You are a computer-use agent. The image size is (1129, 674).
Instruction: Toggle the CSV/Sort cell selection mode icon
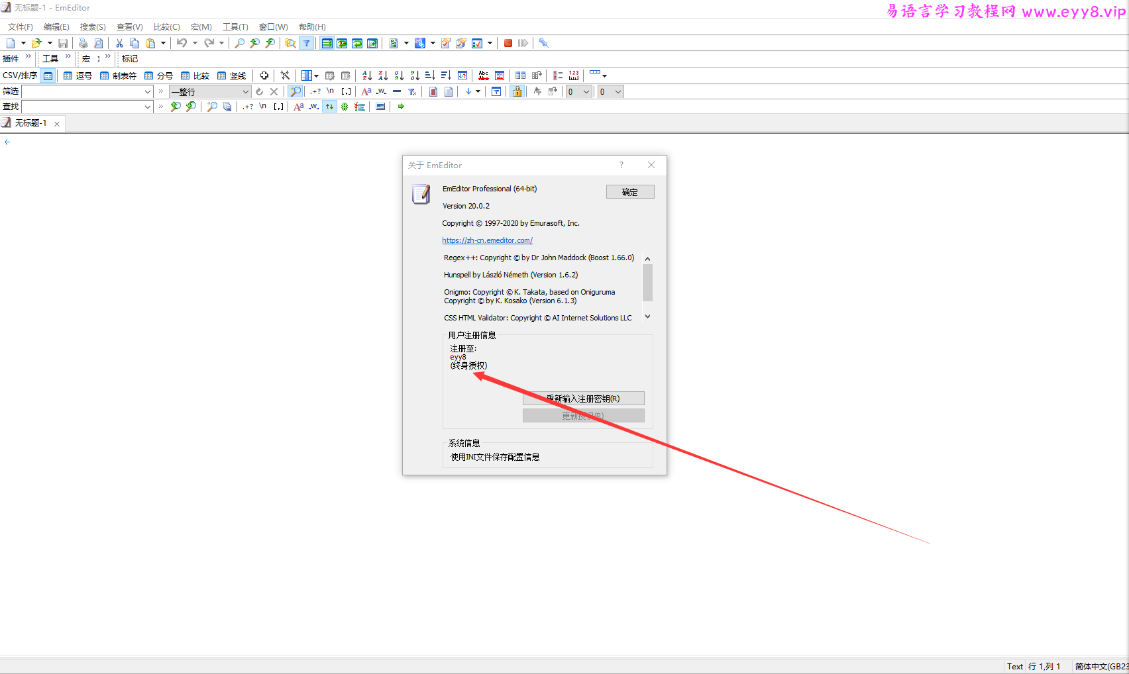(48, 75)
